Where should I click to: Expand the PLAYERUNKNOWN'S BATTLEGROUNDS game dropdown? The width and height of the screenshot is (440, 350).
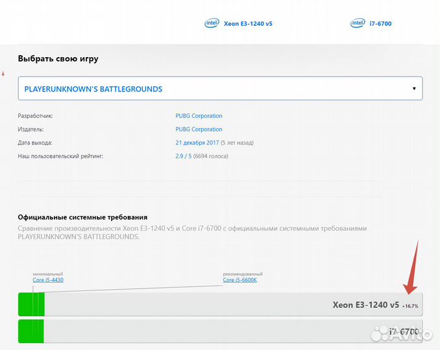(x=220, y=88)
